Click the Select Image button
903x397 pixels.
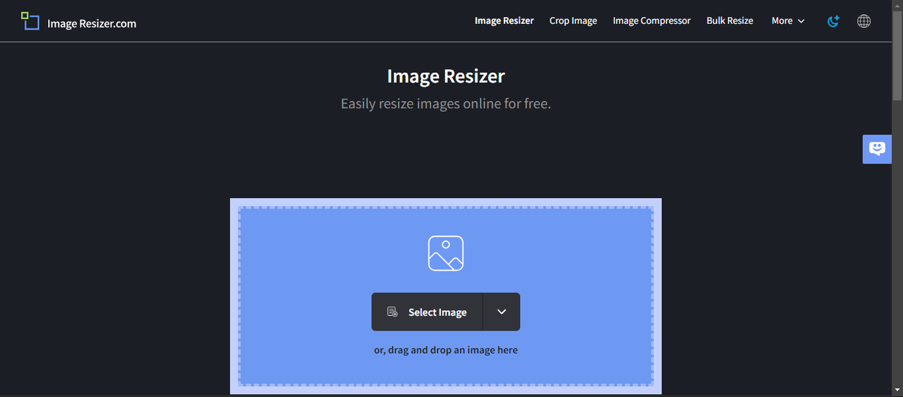(x=428, y=312)
